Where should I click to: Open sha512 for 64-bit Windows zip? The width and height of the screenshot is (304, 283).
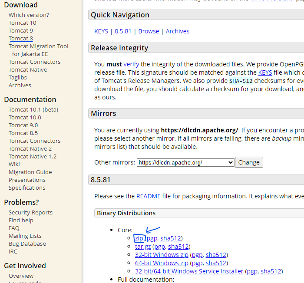coord(216,263)
